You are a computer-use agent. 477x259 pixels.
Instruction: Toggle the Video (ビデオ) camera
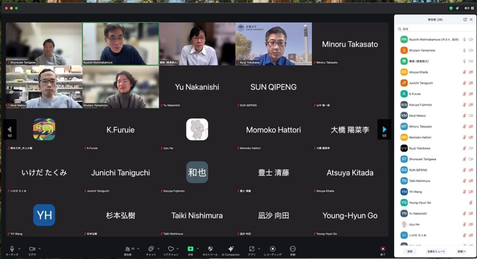pyautogui.click(x=32, y=249)
